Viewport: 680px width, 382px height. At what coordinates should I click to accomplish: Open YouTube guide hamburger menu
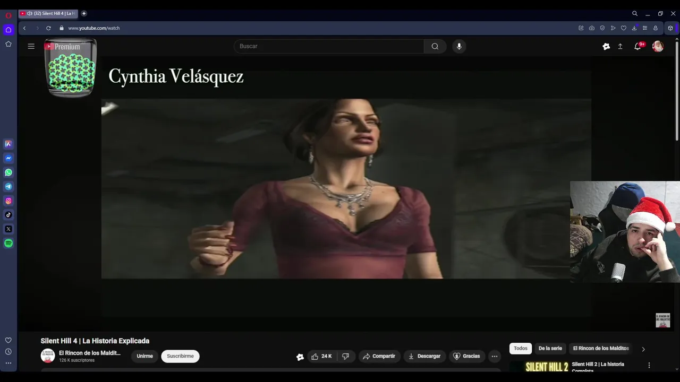[x=31, y=46]
